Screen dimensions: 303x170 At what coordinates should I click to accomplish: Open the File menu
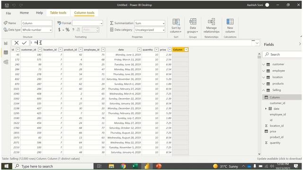click(x=9, y=13)
